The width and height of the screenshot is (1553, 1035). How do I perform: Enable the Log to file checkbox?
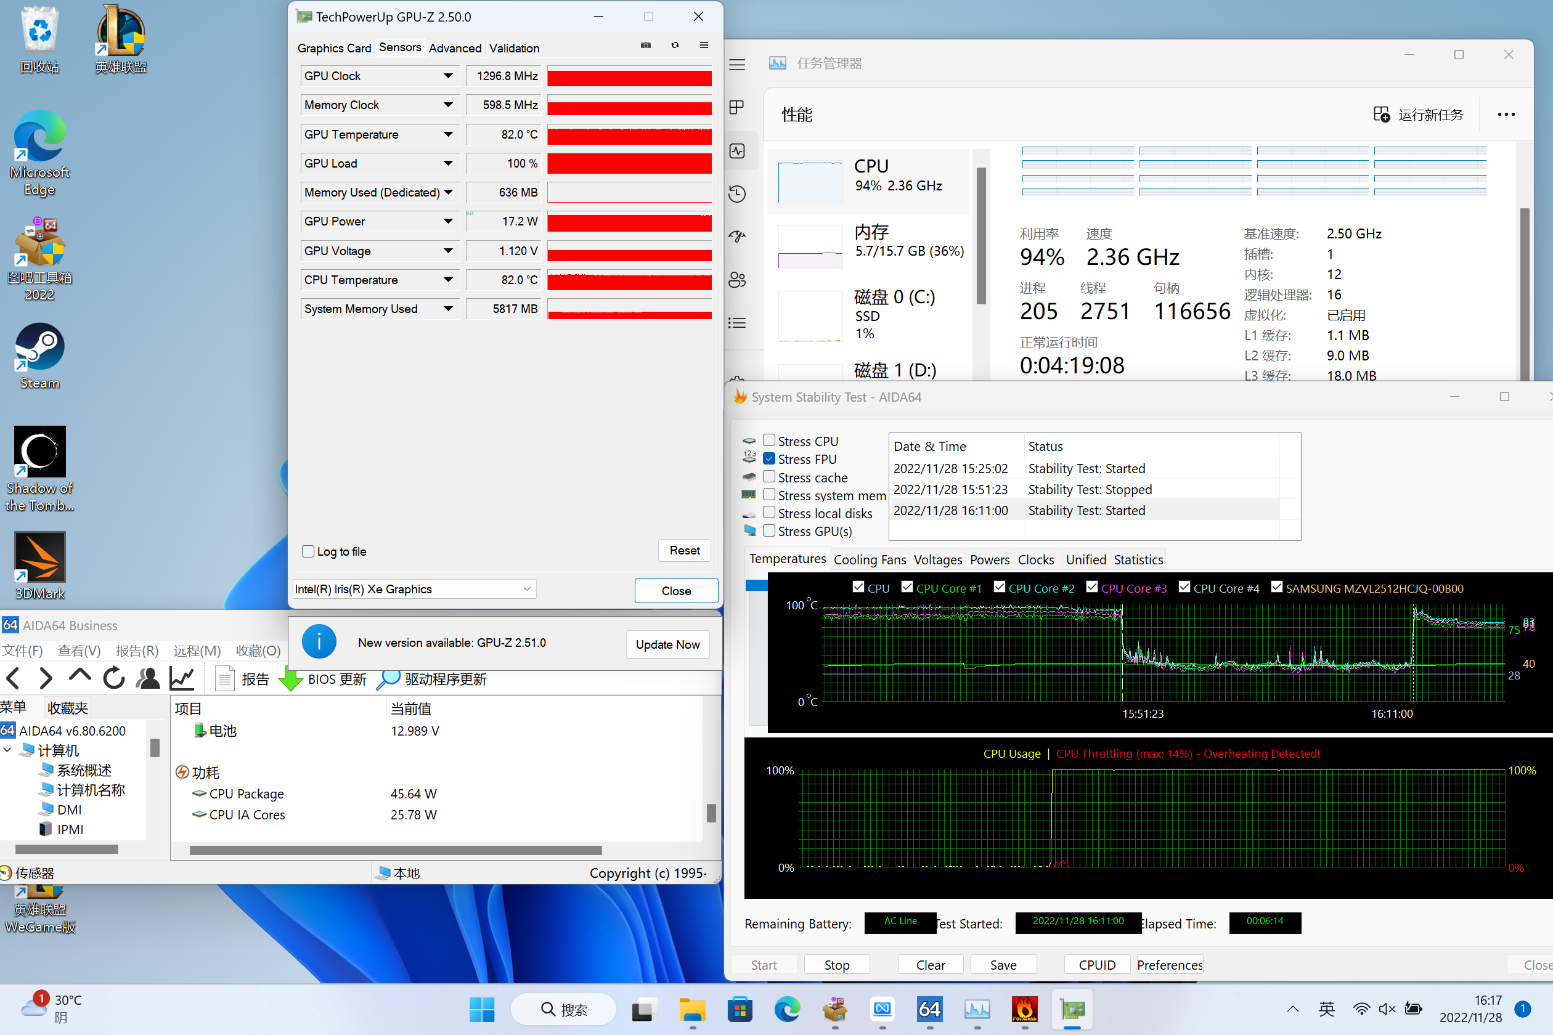tap(308, 551)
